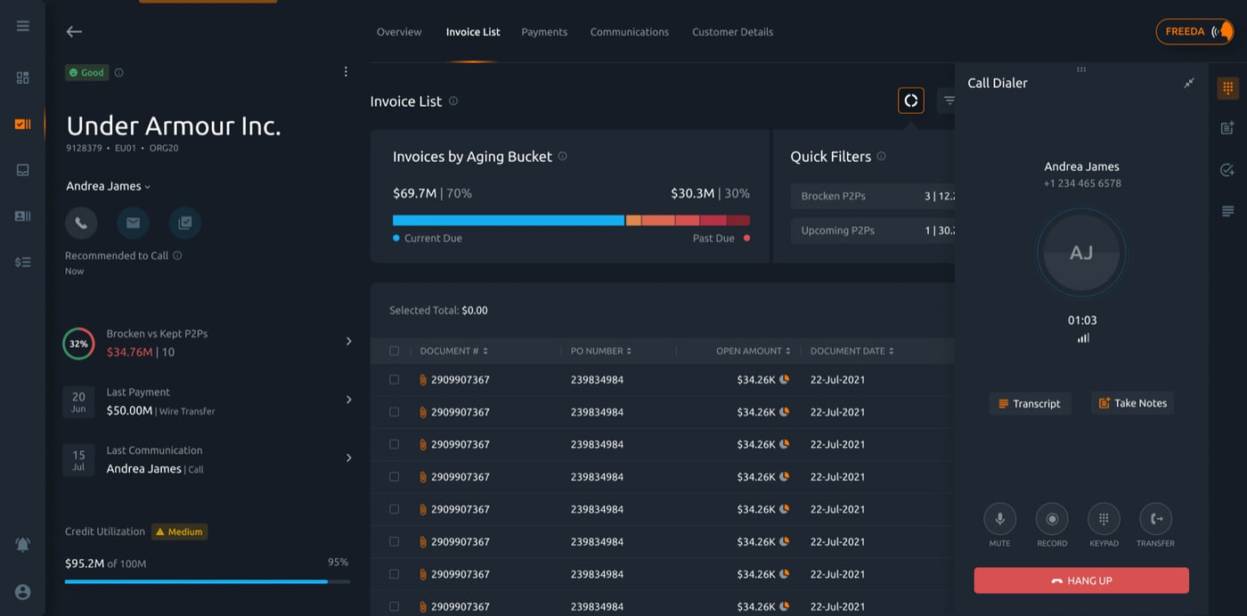
Task: Click the blue Current Due aging bar
Action: coord(509,220)
